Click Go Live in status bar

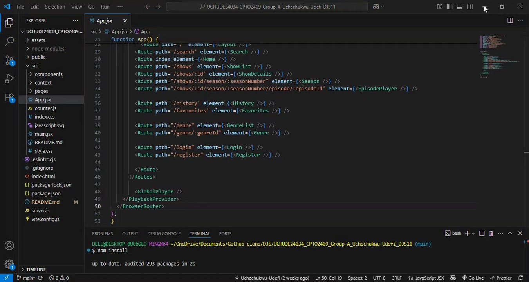[473, 278]
